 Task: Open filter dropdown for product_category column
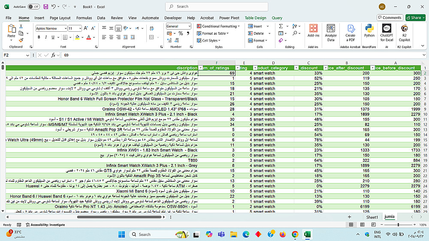(x=255, y=68)
